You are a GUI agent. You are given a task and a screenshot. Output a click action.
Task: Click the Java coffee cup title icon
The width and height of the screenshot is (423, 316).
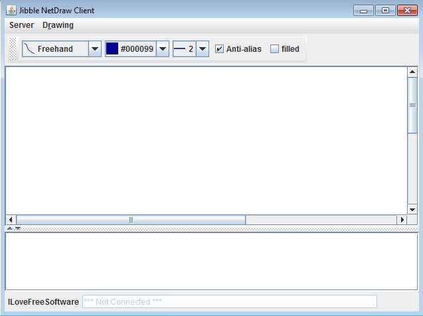11,10
